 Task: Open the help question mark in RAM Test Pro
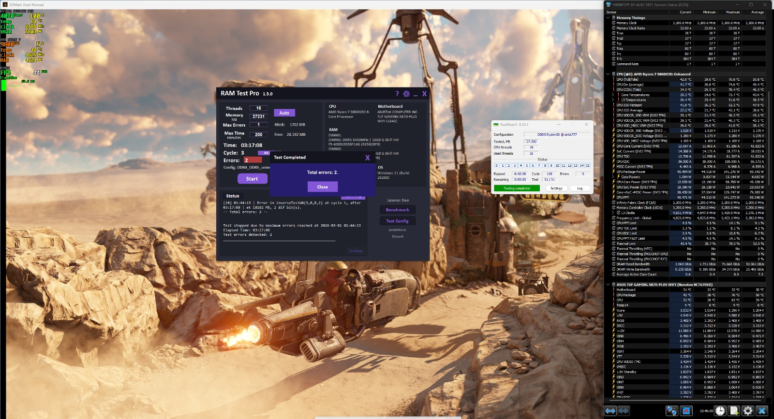tap(397, 94)
